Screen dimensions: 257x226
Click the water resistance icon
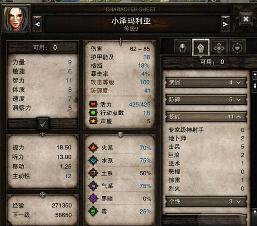click(x=93, y=160)
